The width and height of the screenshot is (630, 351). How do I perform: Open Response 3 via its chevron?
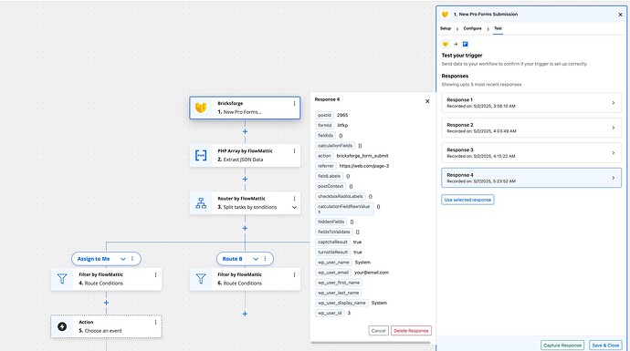coord(614,153)
